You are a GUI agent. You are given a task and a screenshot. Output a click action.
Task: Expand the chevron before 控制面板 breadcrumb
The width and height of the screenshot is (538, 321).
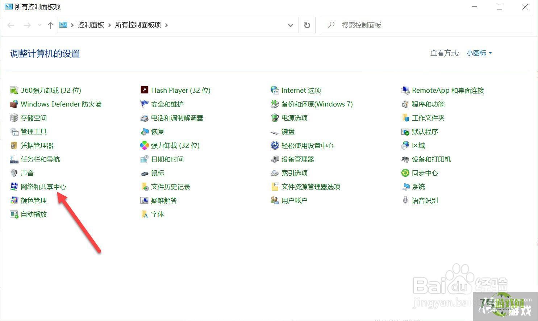pyautogui.click(x=72, y=25)
